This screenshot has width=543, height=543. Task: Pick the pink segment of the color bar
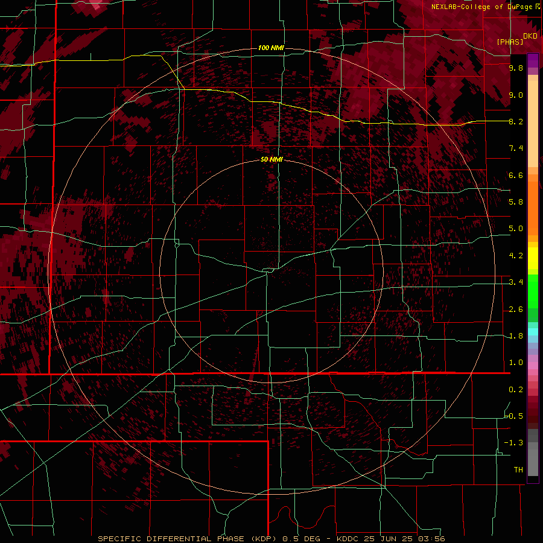[533, 366]
